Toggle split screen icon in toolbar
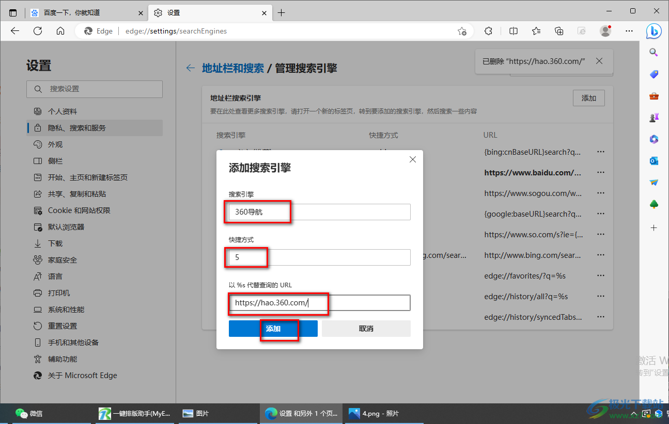The image size is (669, 424). click(x=514, y=31)
